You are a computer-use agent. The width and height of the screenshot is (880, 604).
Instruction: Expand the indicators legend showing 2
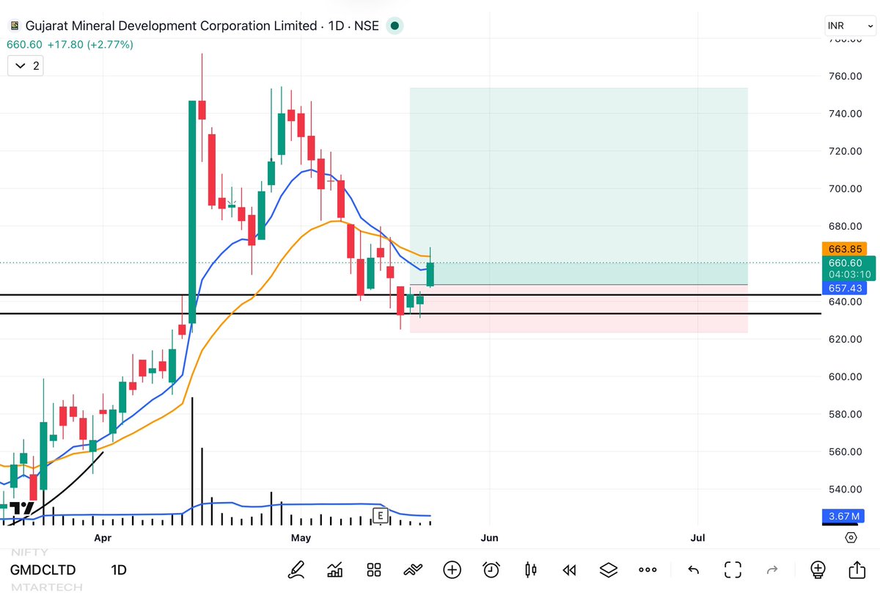[26, 66]
